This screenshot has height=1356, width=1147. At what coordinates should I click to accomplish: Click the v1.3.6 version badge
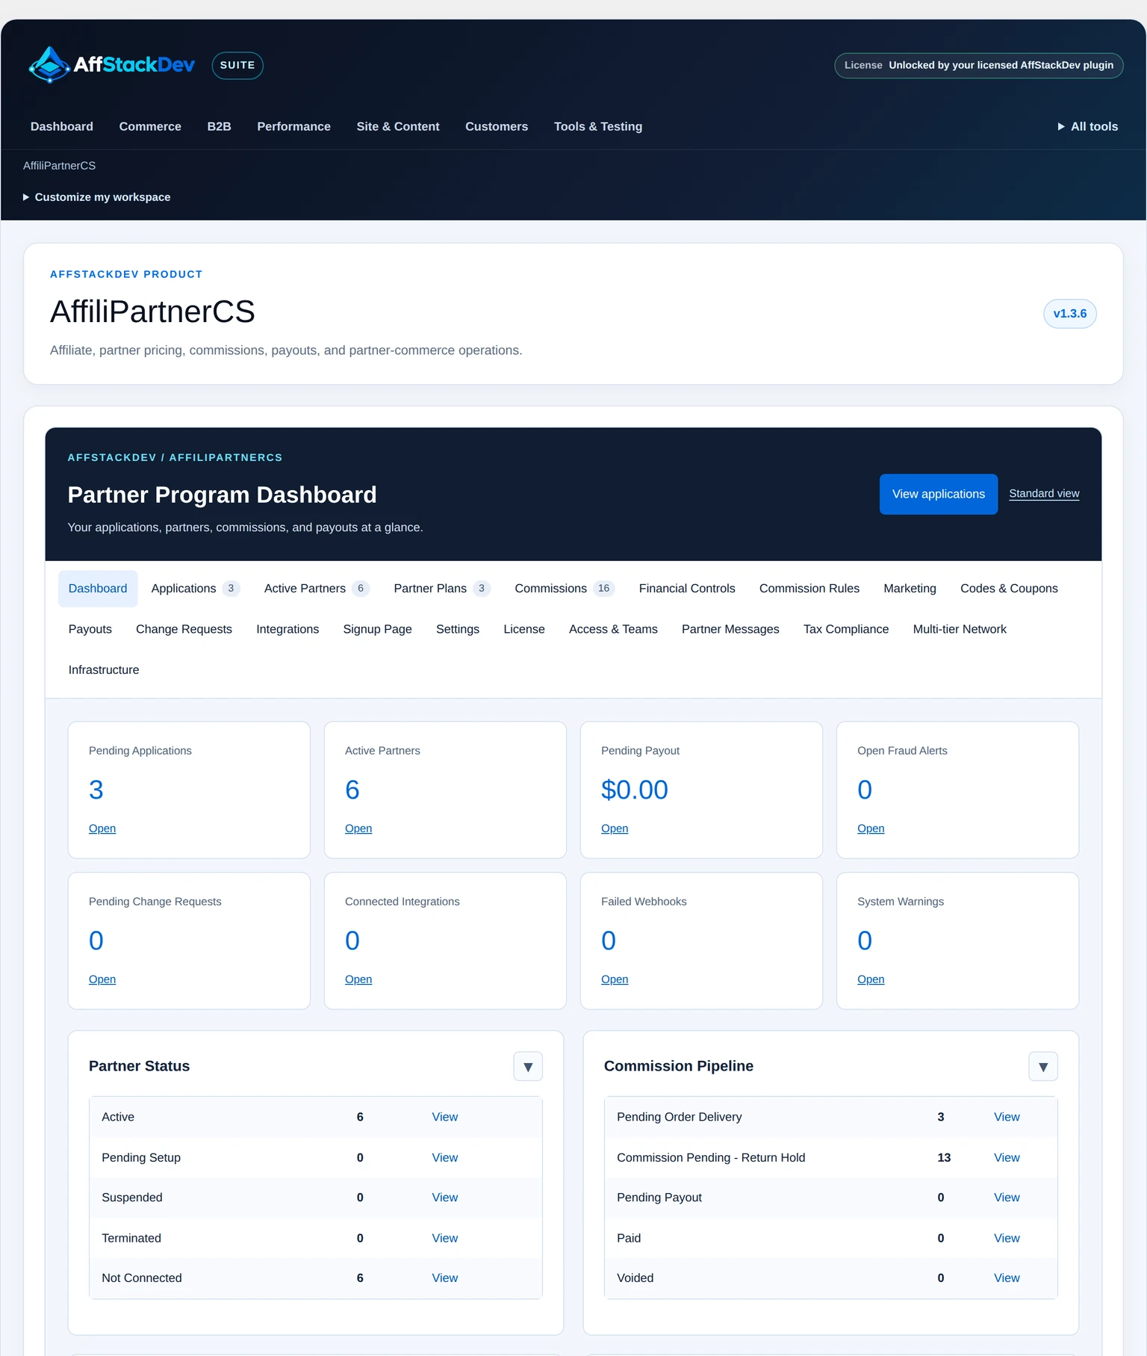point(1069,314)
